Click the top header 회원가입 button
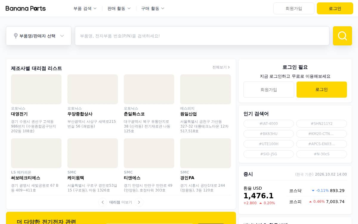This screenshot has width=358, height=224. [x=294, y=8]
